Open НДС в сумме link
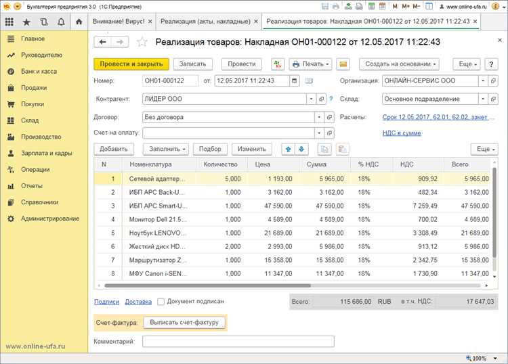 (402, 133)
